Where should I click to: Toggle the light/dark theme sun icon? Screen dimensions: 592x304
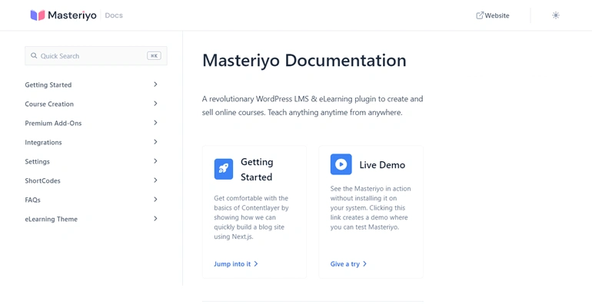[x=555, y=15]
